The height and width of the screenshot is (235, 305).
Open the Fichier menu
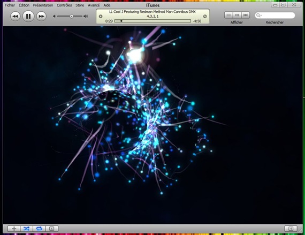coord(10,5)
